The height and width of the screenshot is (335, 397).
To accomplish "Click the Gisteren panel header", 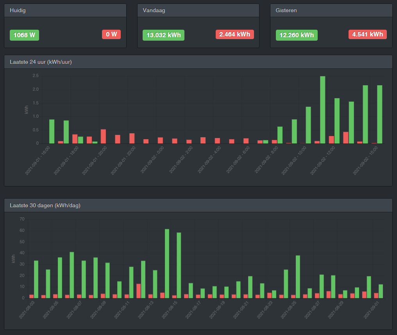I will point(331,11).
